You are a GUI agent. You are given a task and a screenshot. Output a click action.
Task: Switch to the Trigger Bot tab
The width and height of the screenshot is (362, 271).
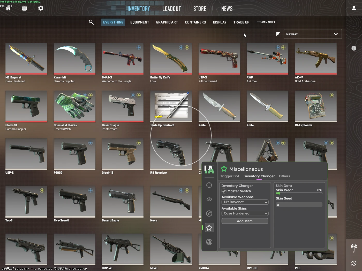(x=230, y=176)
